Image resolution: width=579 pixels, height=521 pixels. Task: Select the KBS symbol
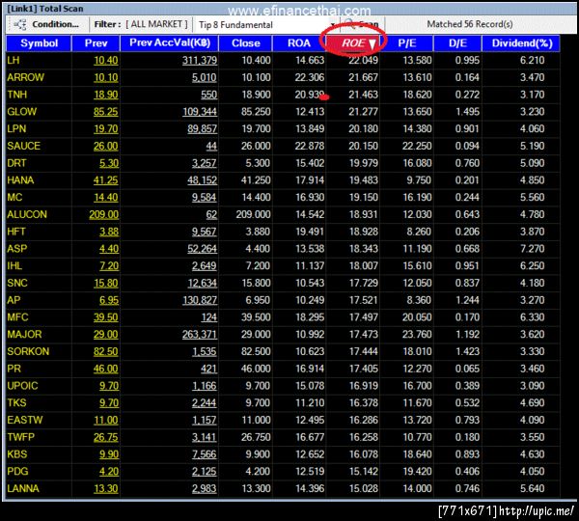pyautogui.click(x=17, y=454)
